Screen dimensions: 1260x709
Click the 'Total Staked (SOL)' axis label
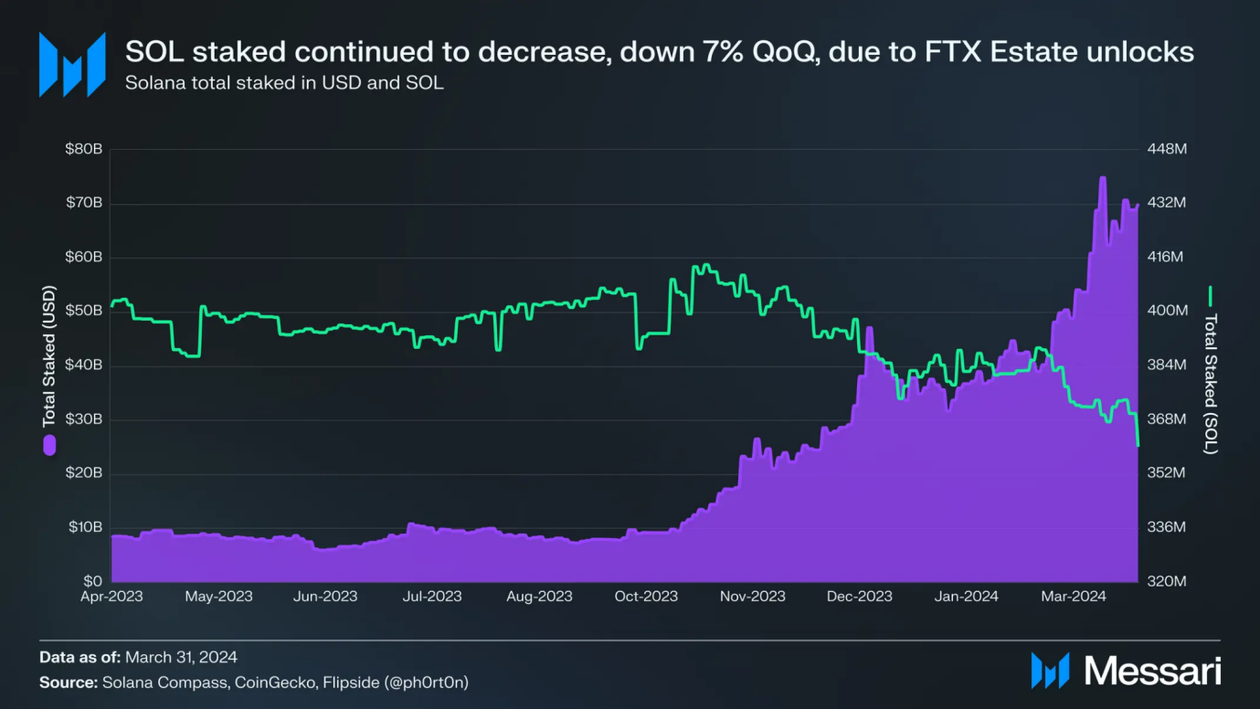pyautogui.click(x=1211, y=384)
